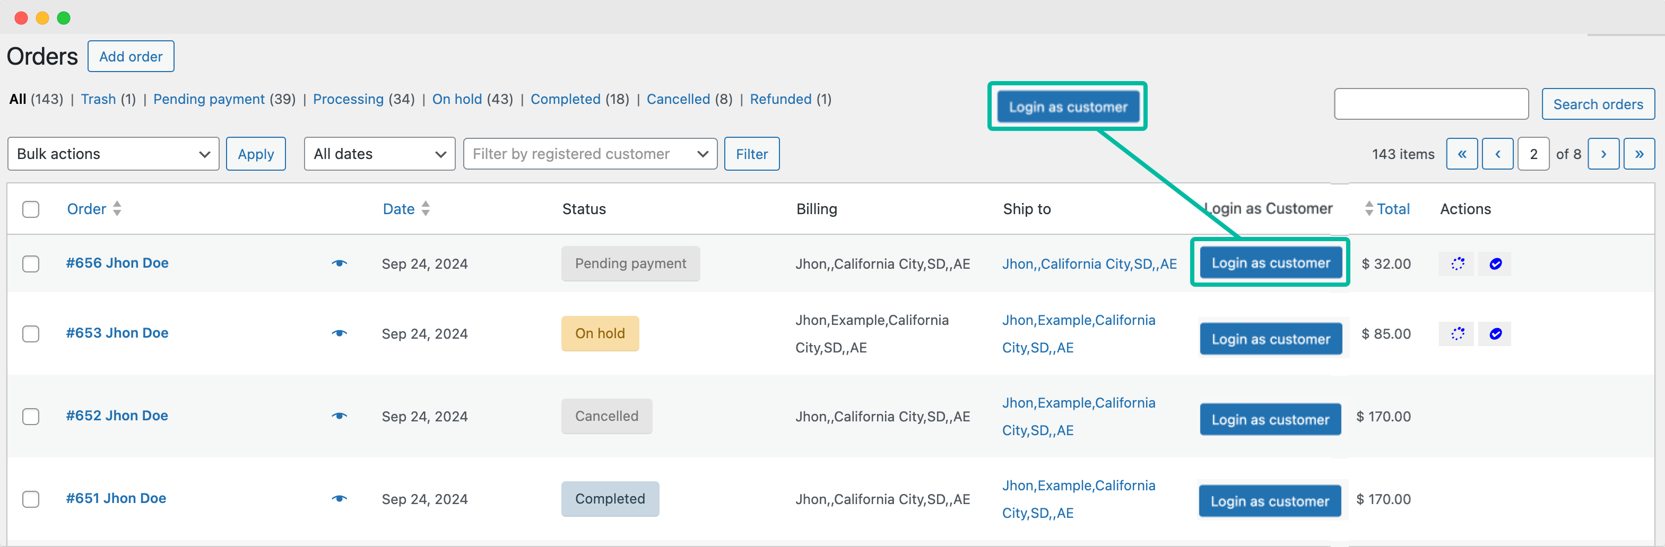
Task: Jump to the first orders page
Action: pos(1461,154)
